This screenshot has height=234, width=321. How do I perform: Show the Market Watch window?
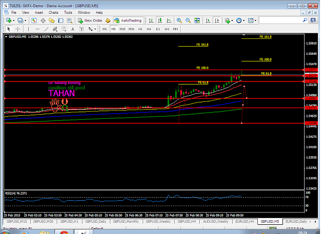pos(34,20)
